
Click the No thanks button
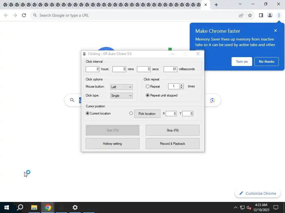[266, 62]
